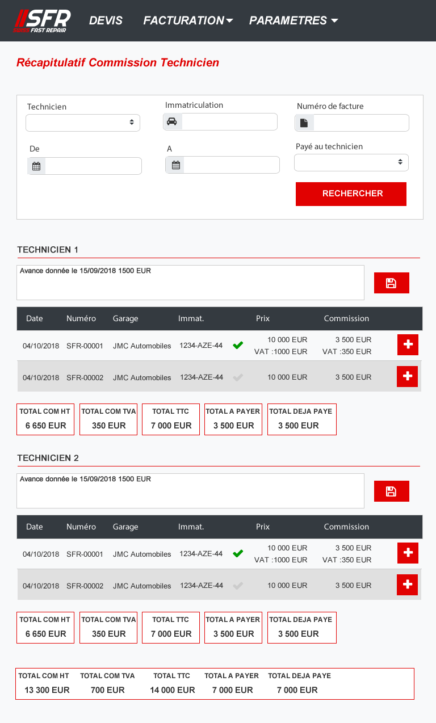
Task: Focus the De date input
Action: (x=93, y=166)
